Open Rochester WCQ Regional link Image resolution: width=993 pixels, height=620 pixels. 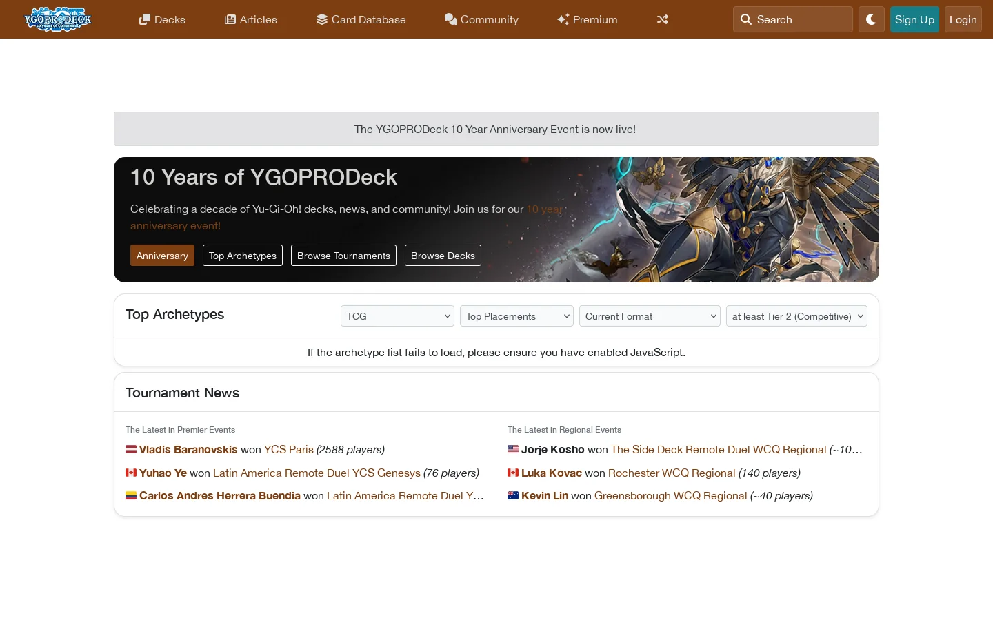(x=672, y=473)
